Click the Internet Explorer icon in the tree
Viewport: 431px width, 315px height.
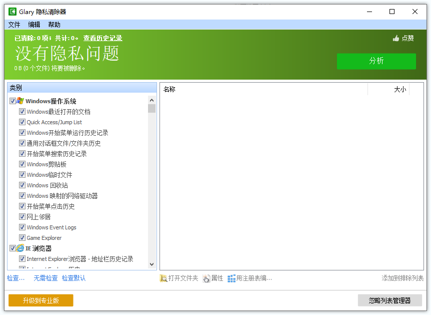tap(20, 248)
